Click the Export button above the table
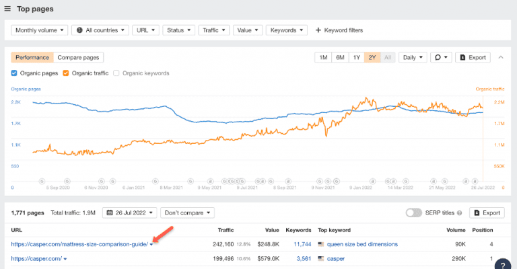 point(487,213)
